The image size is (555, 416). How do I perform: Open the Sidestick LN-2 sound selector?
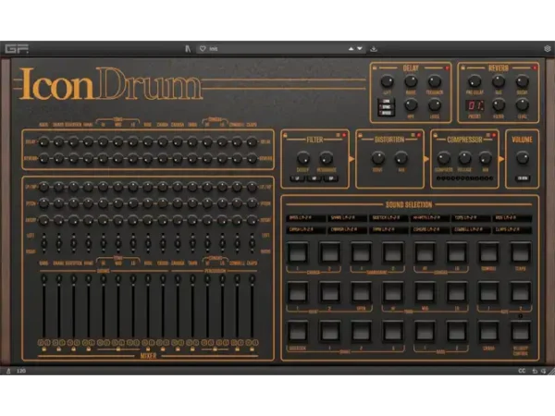[x=388, y=218]
